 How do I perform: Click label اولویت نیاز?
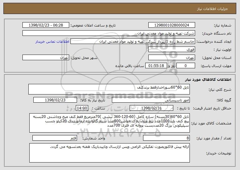[223, 50]
